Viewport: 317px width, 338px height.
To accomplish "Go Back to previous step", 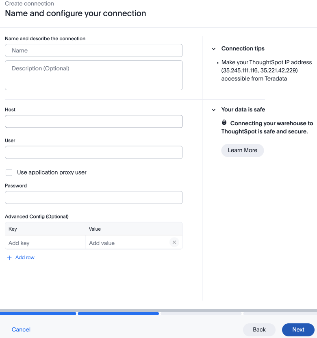I will click(x=259, y=329).
